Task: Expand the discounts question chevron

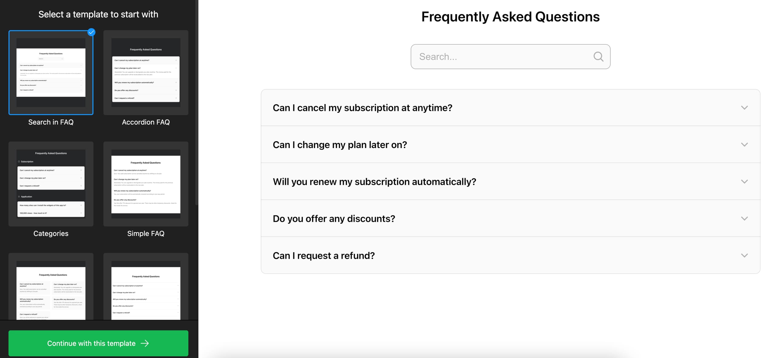Action: 744,219
